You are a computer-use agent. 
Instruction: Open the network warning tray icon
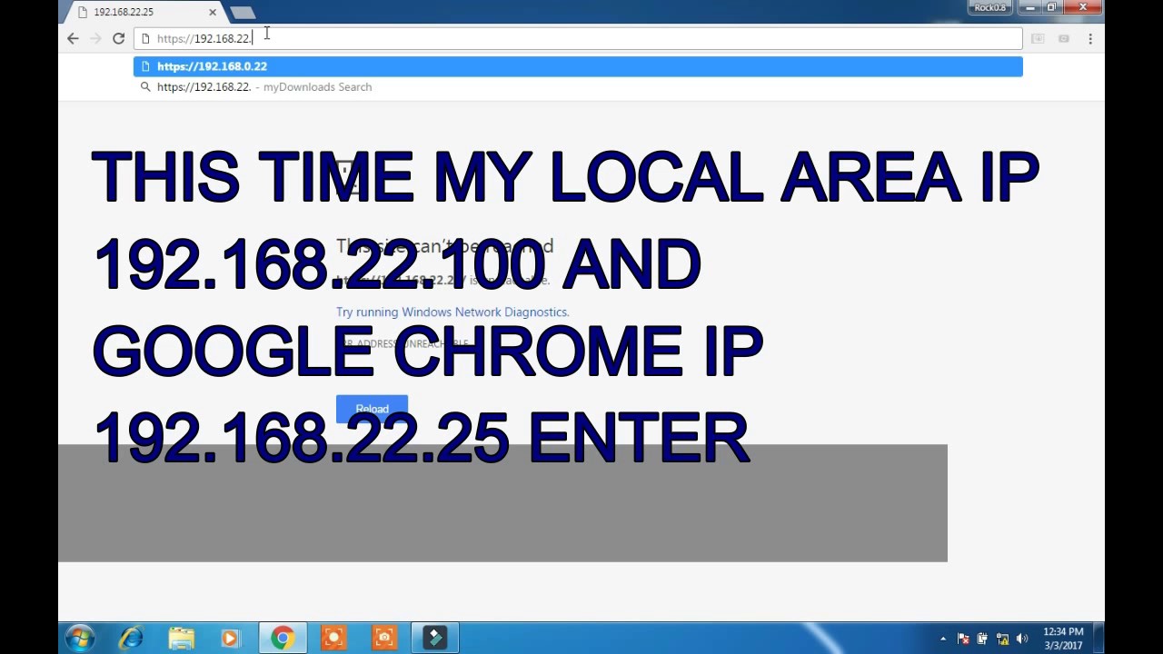(1003, 639)
